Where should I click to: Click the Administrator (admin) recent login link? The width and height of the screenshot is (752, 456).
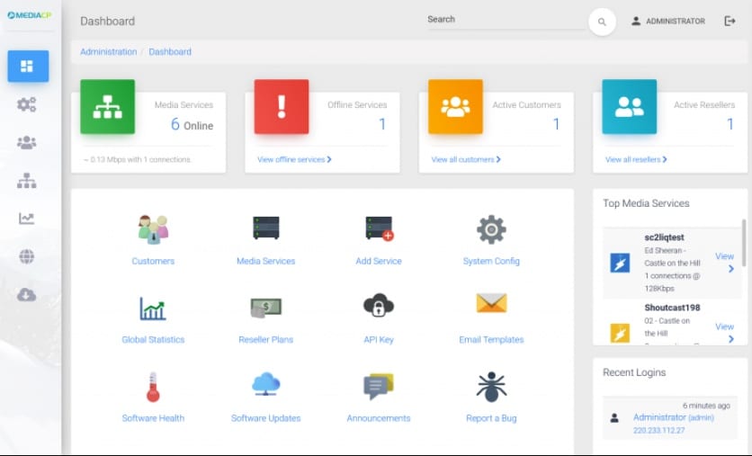tap(674, 417)
